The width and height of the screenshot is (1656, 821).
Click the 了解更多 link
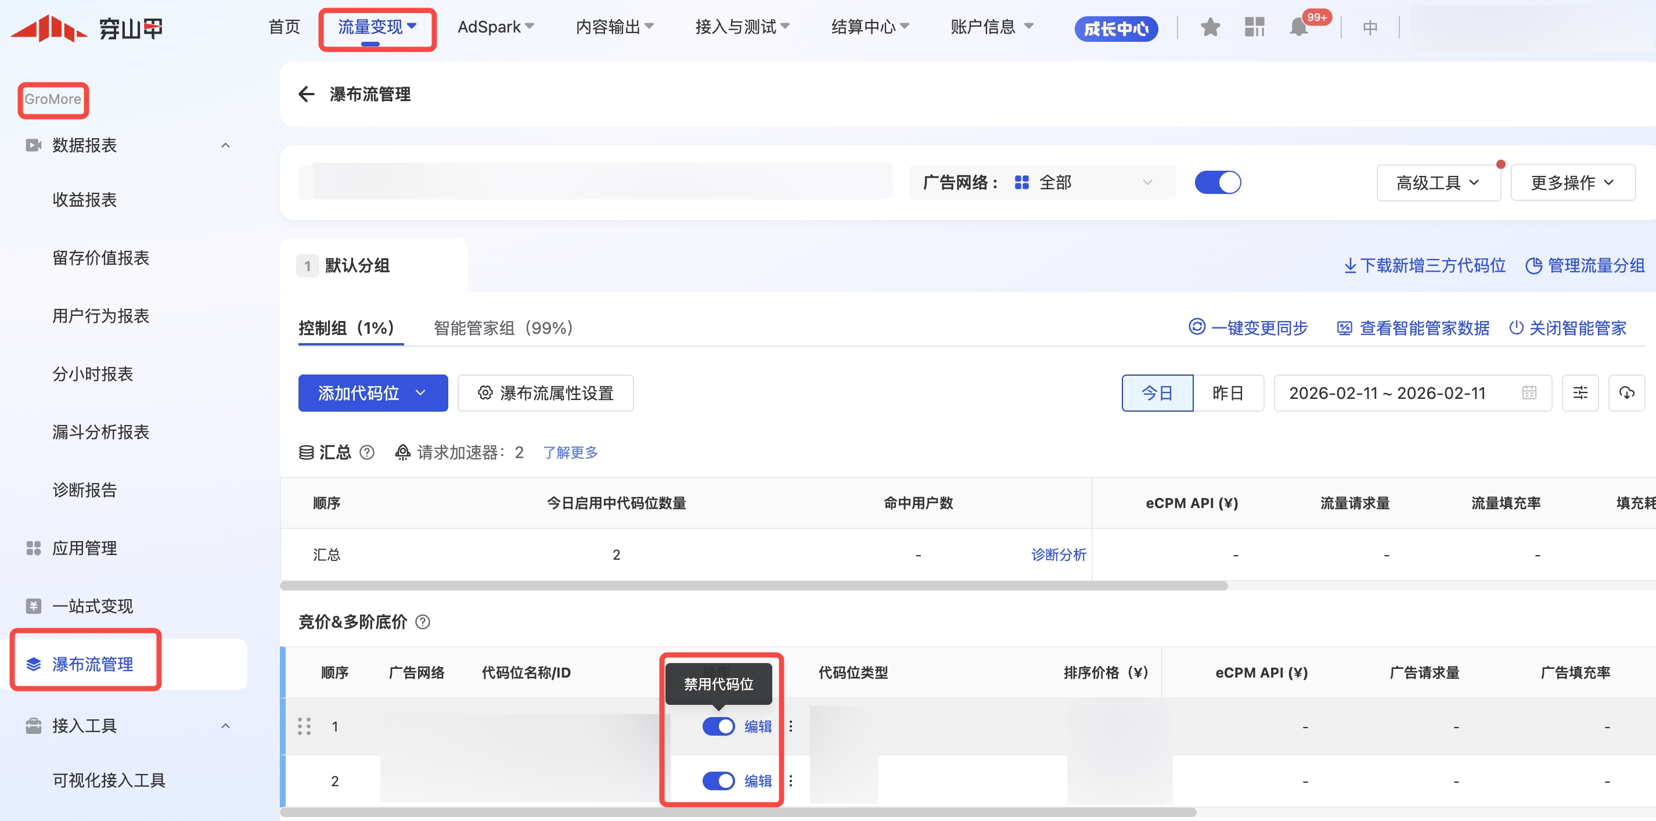coord(570,453)
